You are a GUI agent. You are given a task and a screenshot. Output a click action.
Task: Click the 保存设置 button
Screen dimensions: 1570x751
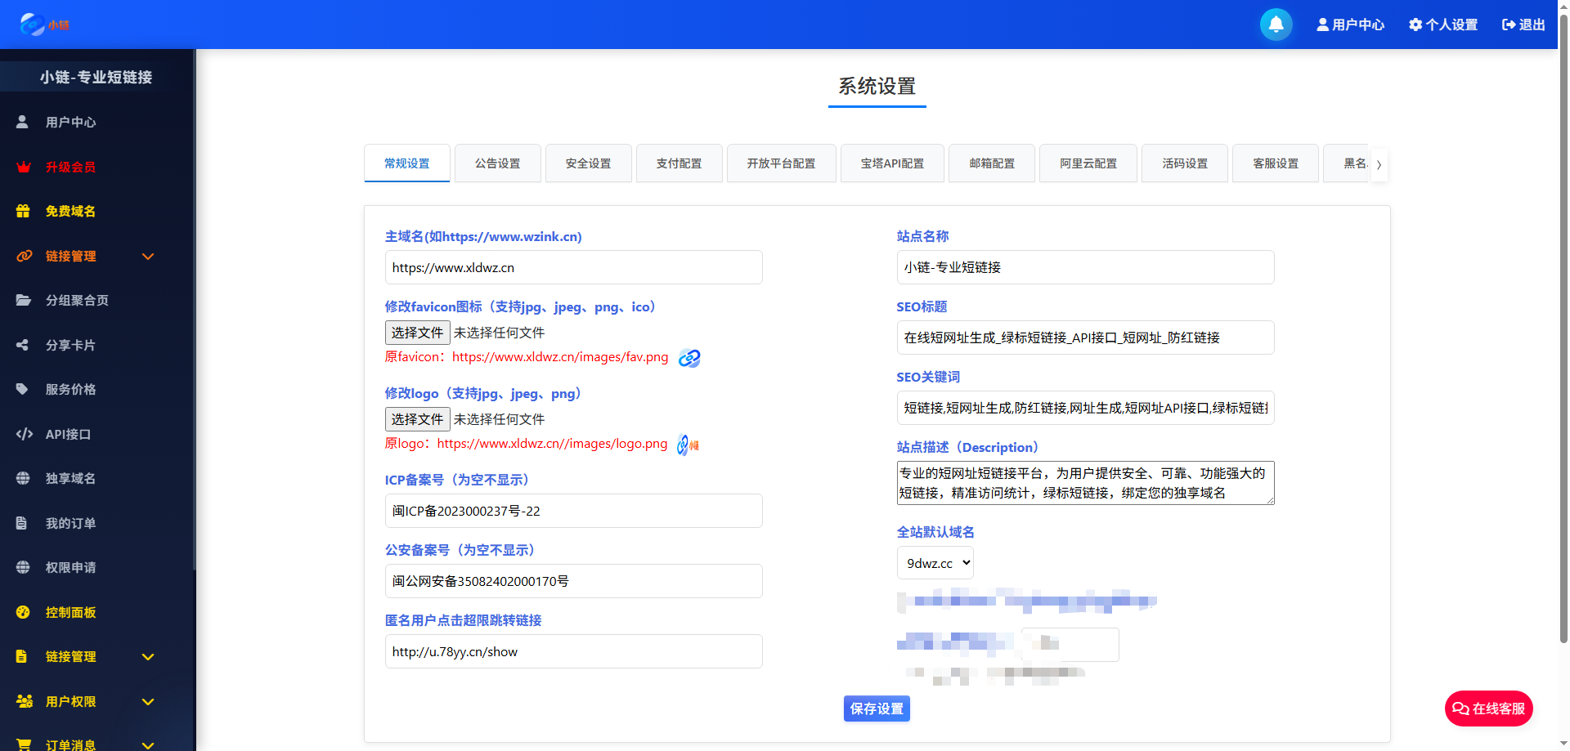click(x=876, y=709)
